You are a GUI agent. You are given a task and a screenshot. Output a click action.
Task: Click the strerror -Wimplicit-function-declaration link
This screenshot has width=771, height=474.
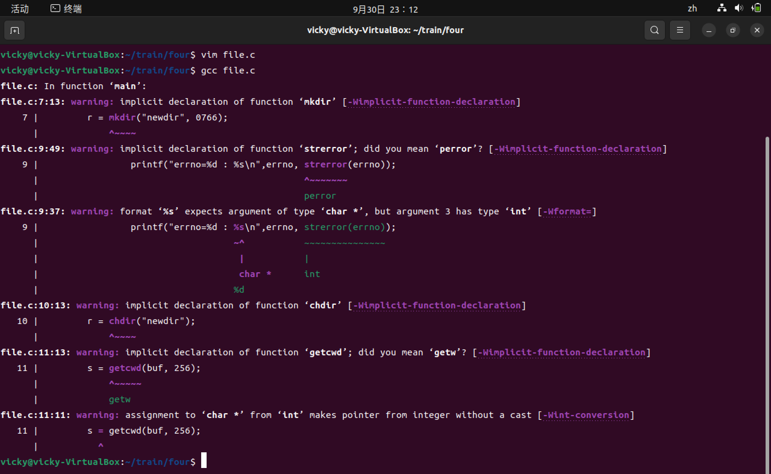coord(578,149)
